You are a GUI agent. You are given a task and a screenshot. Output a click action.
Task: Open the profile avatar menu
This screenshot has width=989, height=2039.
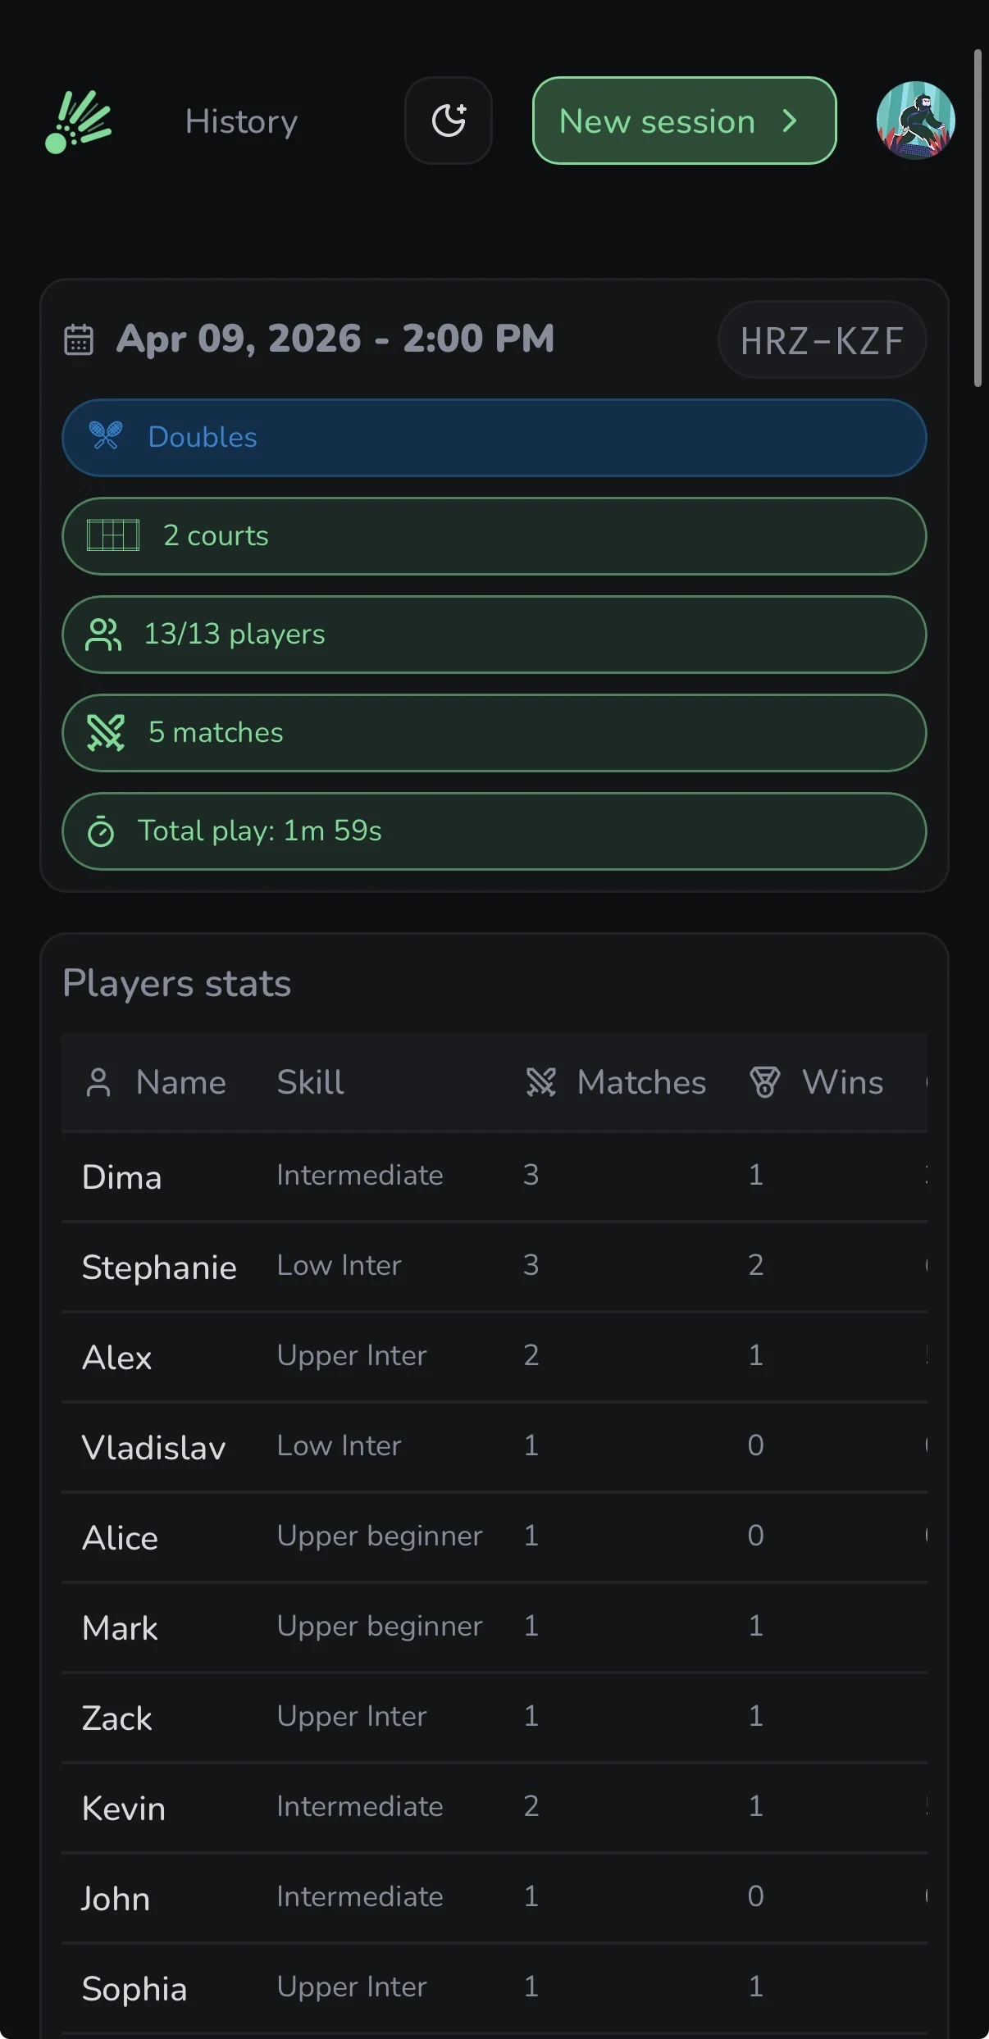[x=914, y=120]
